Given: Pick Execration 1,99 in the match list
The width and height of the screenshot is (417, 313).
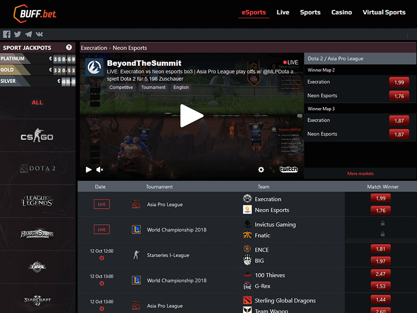Looking at the screenshot, I should pos(381,198).
